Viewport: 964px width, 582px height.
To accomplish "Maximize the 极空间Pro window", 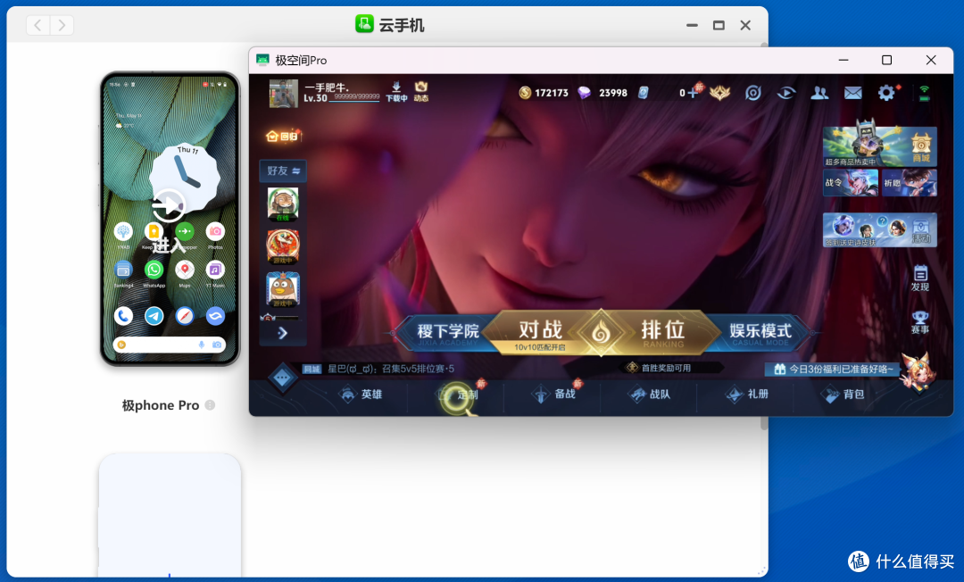I will pos(886,60).
